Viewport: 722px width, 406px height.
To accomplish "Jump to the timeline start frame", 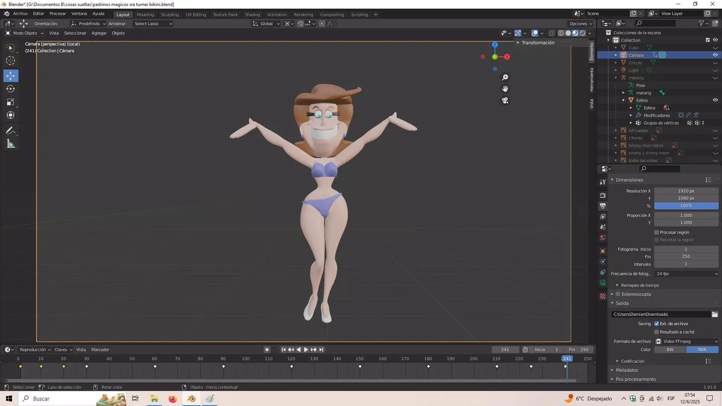I will point(284,350).
